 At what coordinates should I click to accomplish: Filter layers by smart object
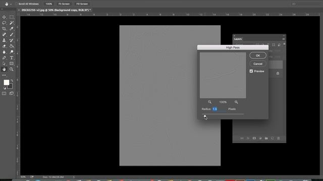(x=279, y=45)
